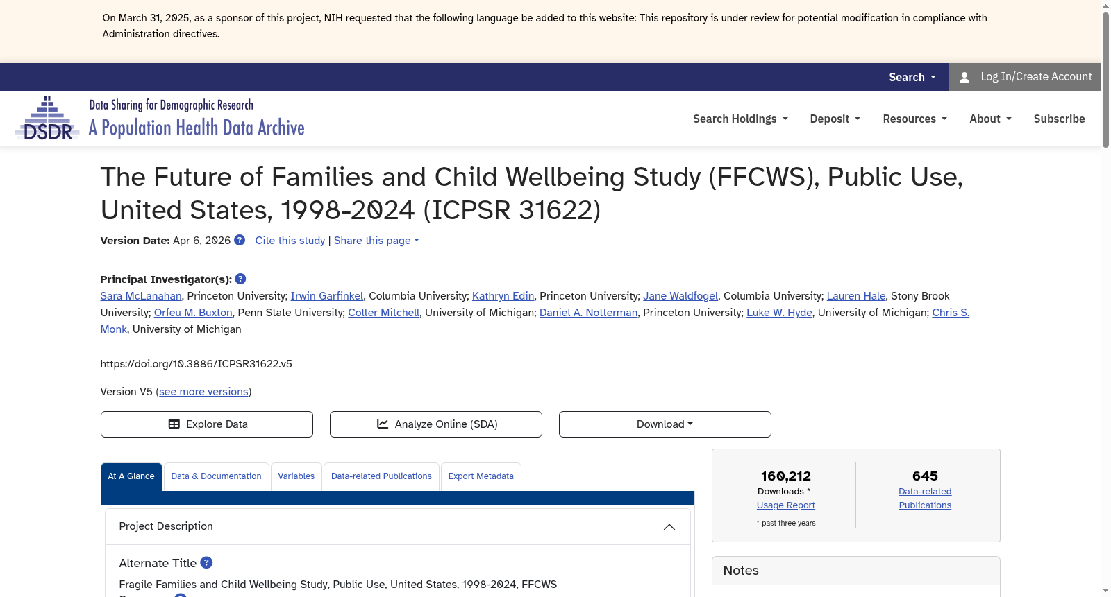Open the Data-related Publications sidebar link
Image resolution: width=1111 pixels, height=597 pixels.
coord(925,498)
